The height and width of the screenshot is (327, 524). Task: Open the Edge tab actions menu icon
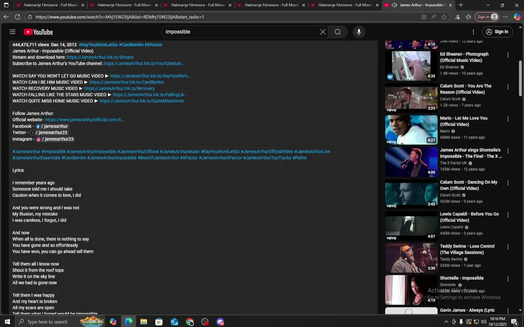pos(6,5)
